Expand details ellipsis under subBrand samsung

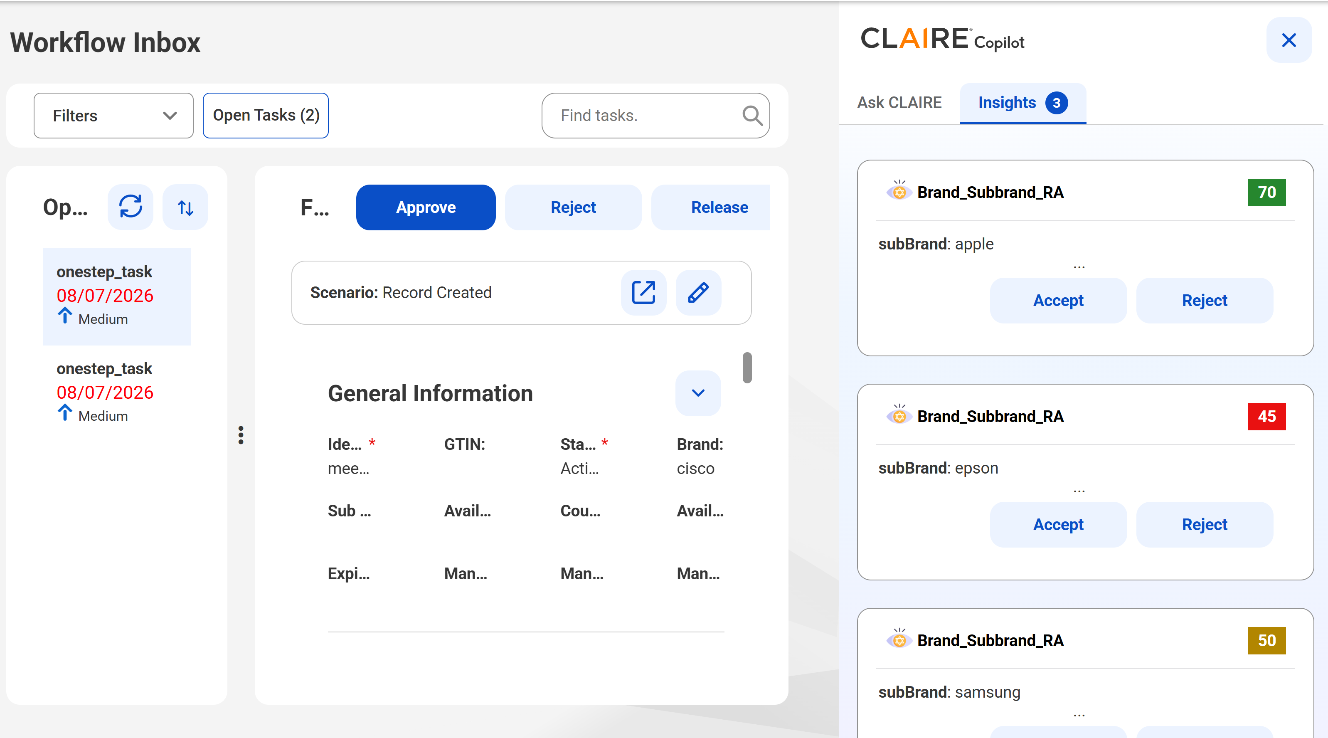[x=1079, y=715]
